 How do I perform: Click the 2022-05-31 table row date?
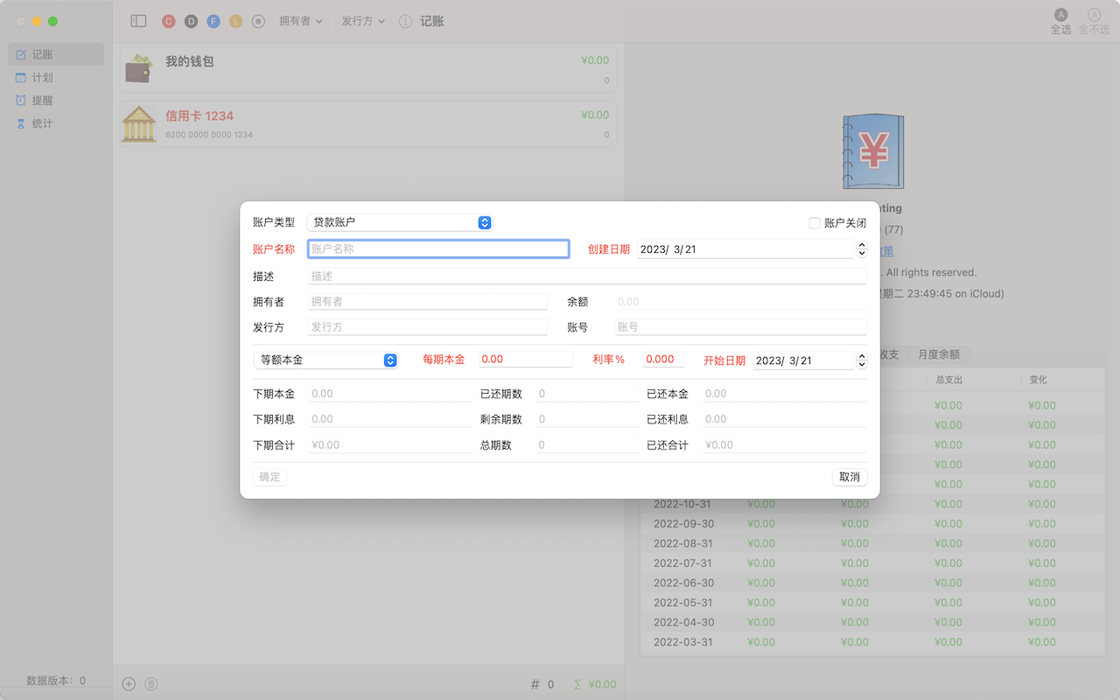tap(683, 603)
